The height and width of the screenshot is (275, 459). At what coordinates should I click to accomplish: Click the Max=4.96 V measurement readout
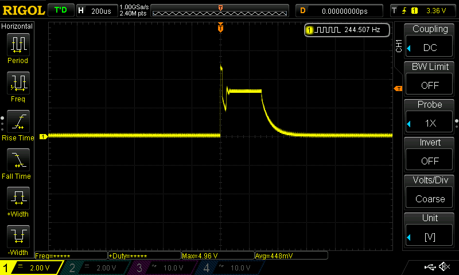coord(218,256)
